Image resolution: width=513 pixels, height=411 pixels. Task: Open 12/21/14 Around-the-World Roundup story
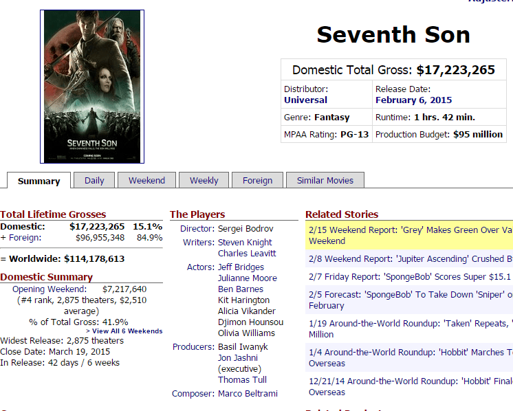tap(411, 386)
